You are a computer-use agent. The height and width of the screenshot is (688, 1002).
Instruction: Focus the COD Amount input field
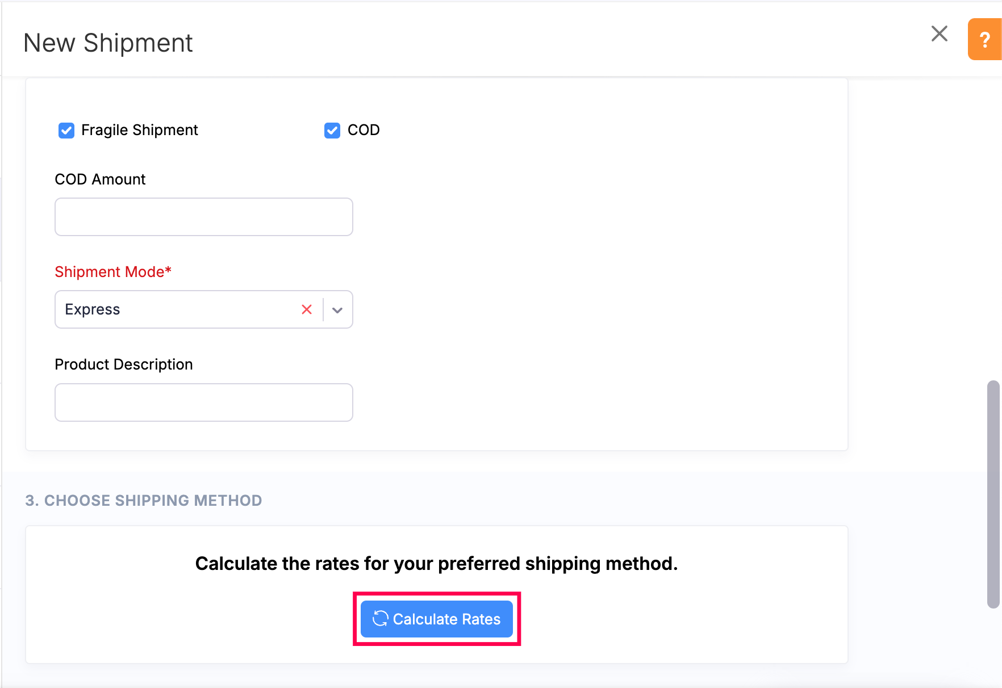203,217
